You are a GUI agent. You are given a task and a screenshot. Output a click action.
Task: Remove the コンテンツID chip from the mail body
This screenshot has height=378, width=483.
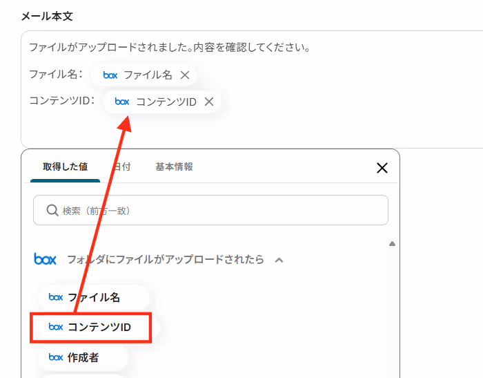tap(209, 102)
